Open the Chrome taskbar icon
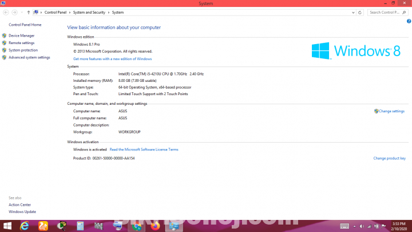 coord(137,226)
